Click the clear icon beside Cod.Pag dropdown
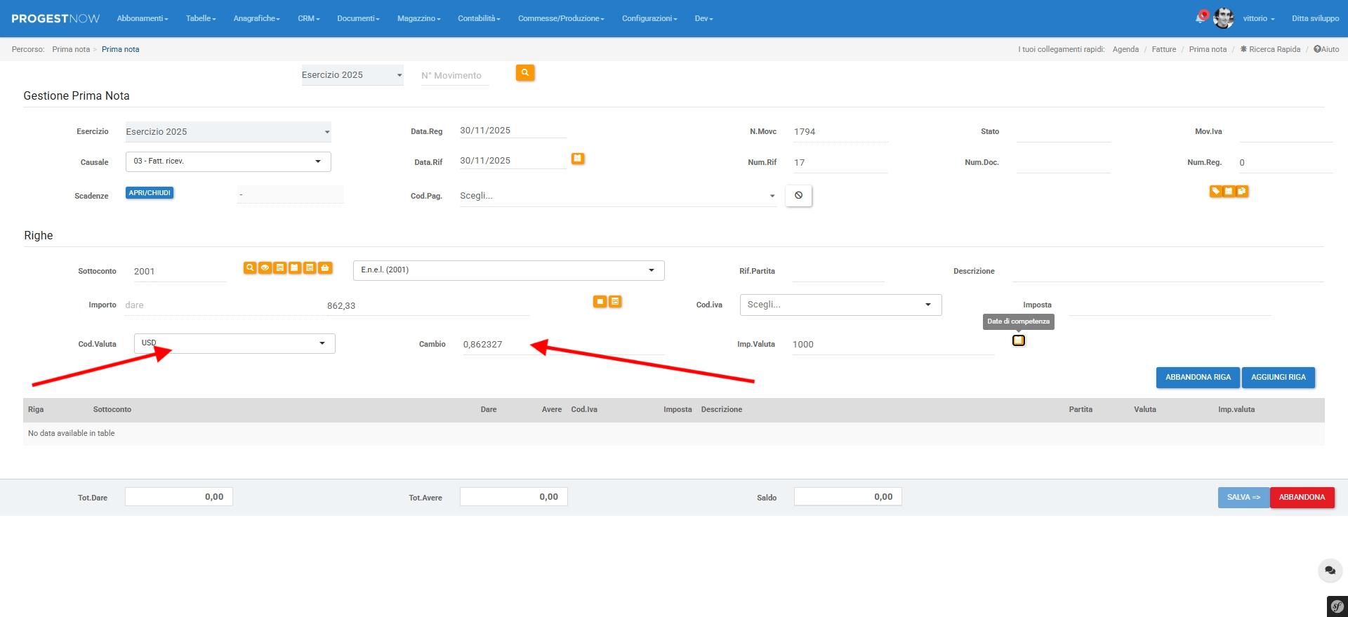Screen dimensions: 1348x617 coord(798,196)
